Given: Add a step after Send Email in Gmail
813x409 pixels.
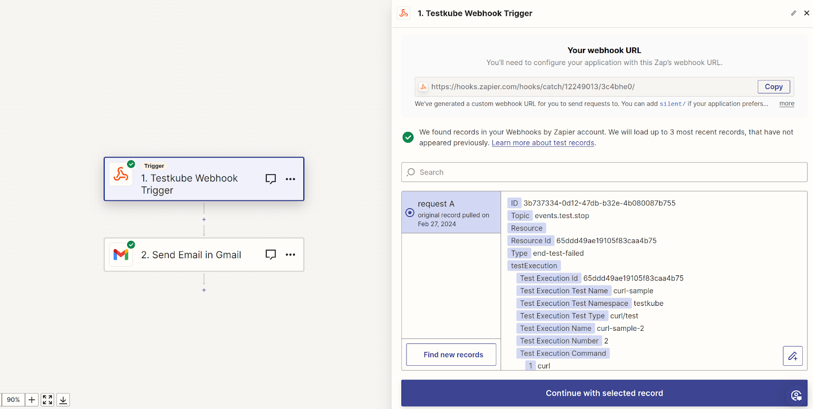Looking at the screenshot, I should (x=204, y=290).
